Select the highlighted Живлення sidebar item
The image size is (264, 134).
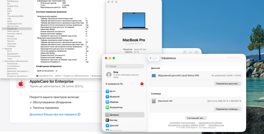pos(17,29)
